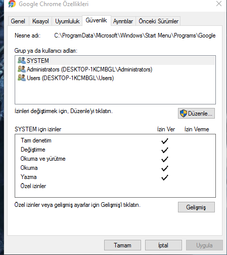The image size is (227, 255).
Task: Click the shield icon on Düzenle button
Action: pyautogui.click(x=184, y=114)
